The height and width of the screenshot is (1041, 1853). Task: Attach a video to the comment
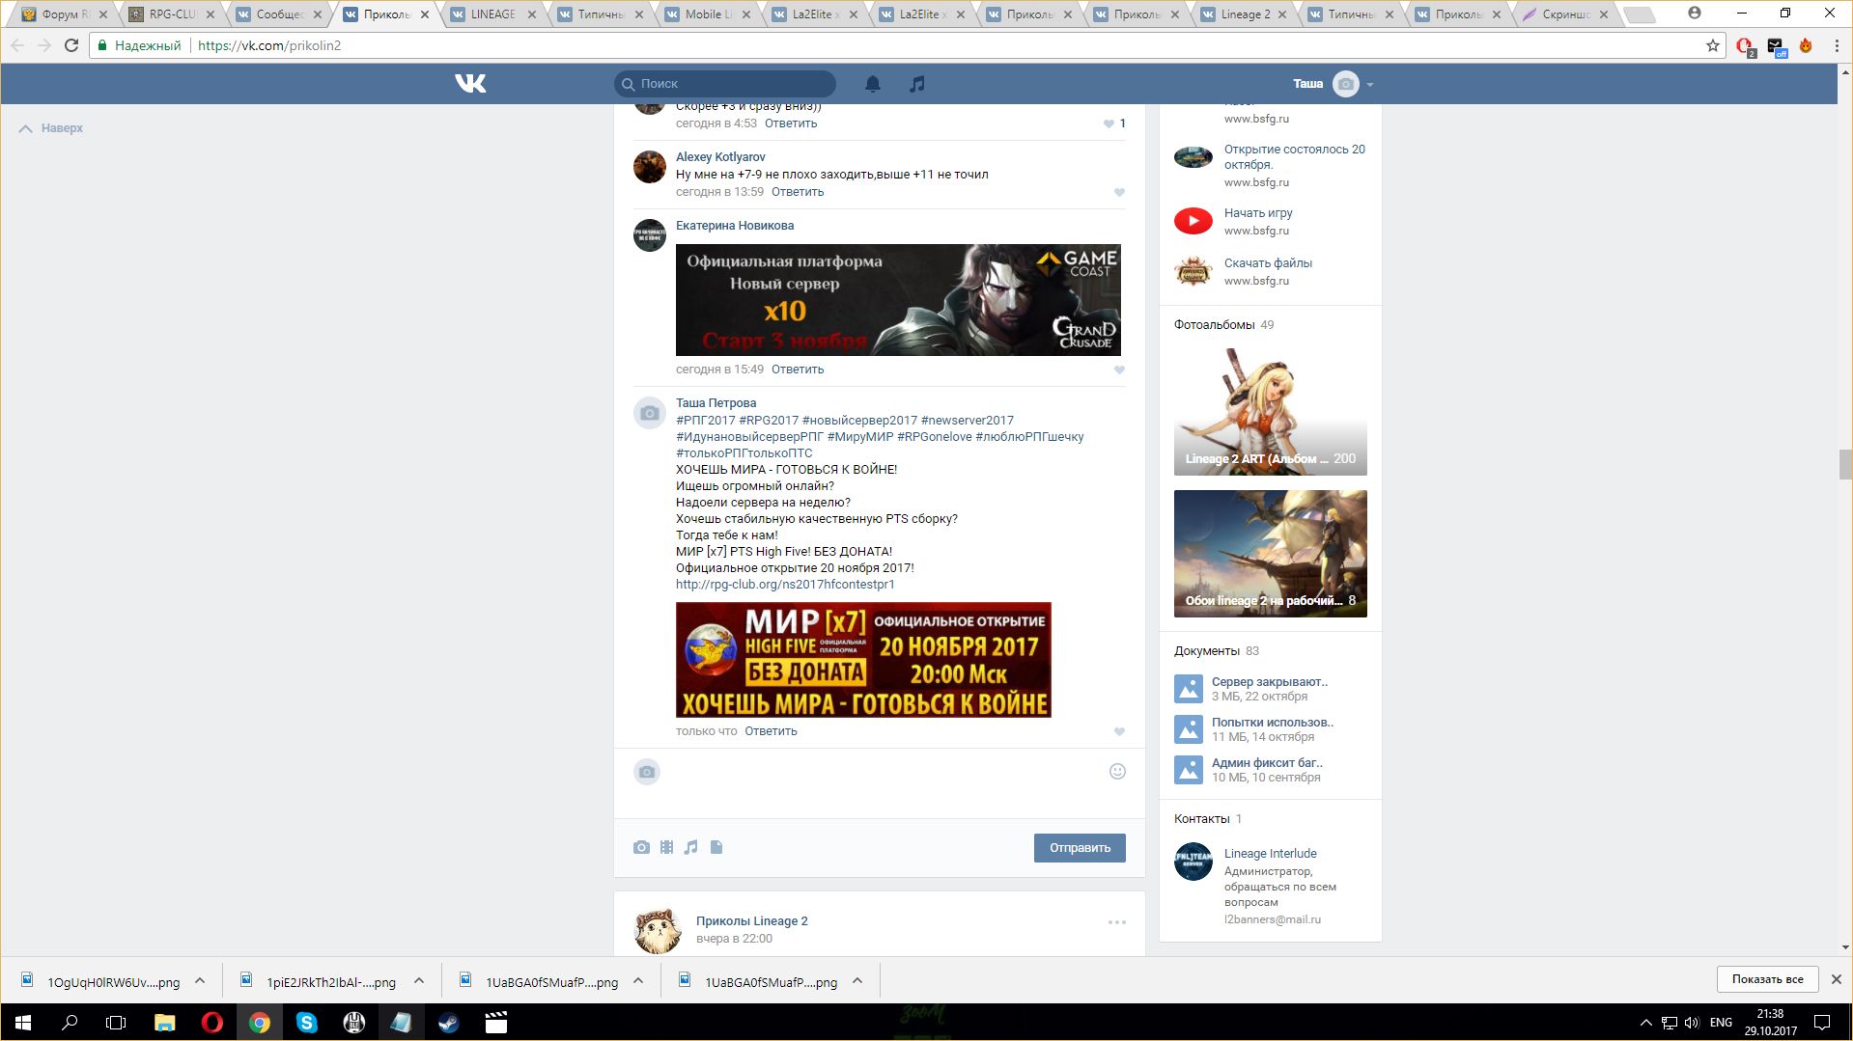pos(666,847)
